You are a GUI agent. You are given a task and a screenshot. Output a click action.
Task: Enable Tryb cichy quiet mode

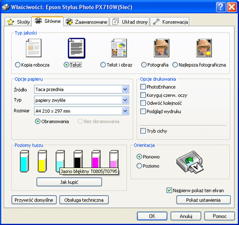(143, 131)
